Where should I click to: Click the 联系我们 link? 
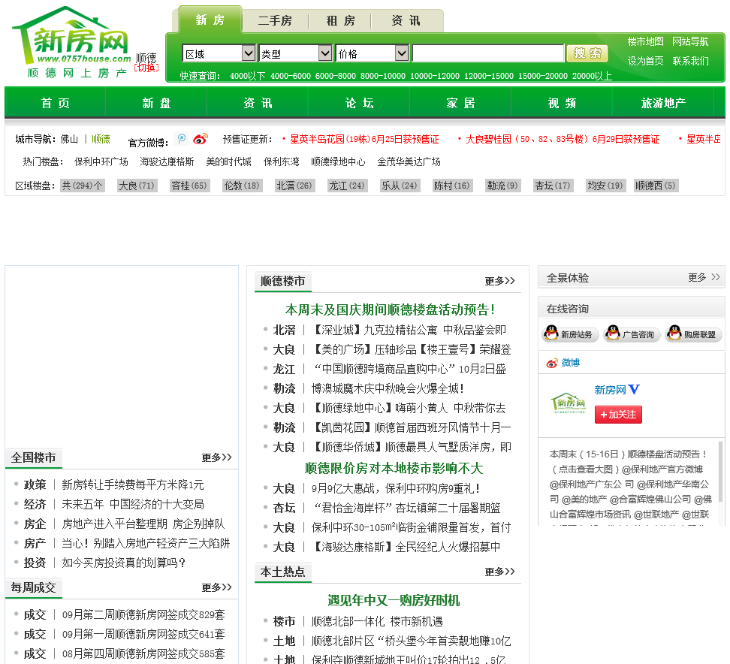click(690, 61)
